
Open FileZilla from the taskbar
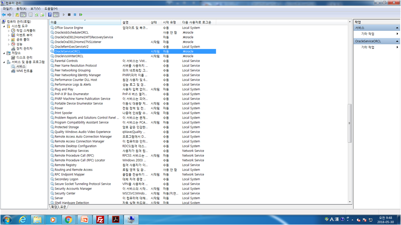pyautogui.click(x=100, y=220)
